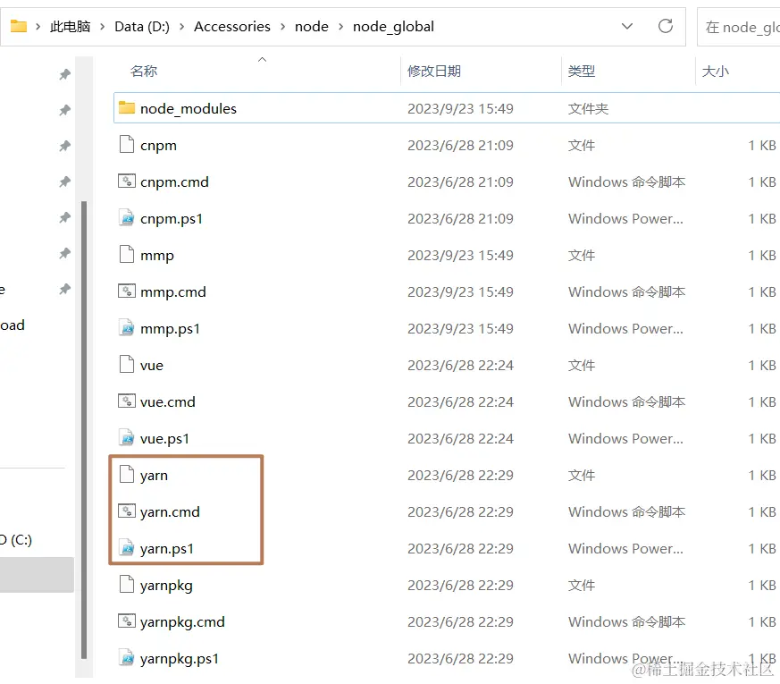Select the vue file name
The image size is (780, 684).
(x=152, y=366)
